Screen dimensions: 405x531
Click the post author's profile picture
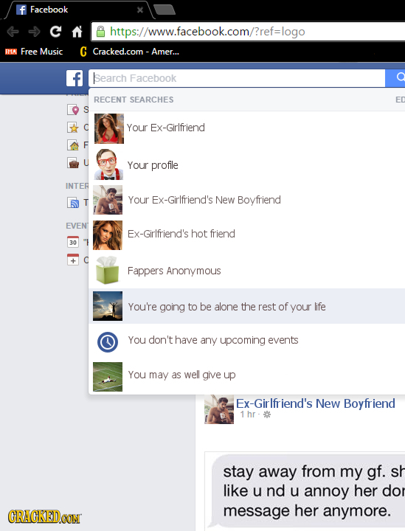click(x=219, y=409)
